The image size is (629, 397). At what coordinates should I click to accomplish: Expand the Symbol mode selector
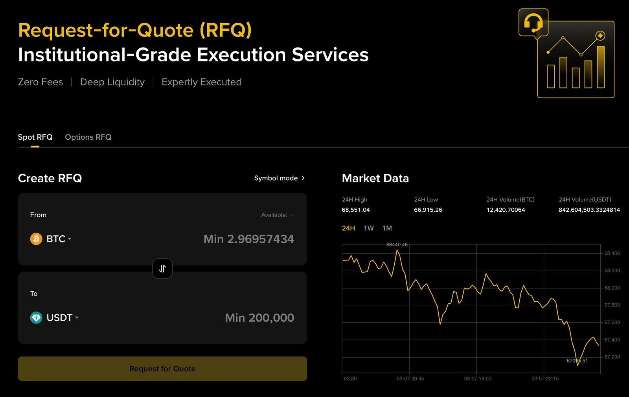pos(279,178)
